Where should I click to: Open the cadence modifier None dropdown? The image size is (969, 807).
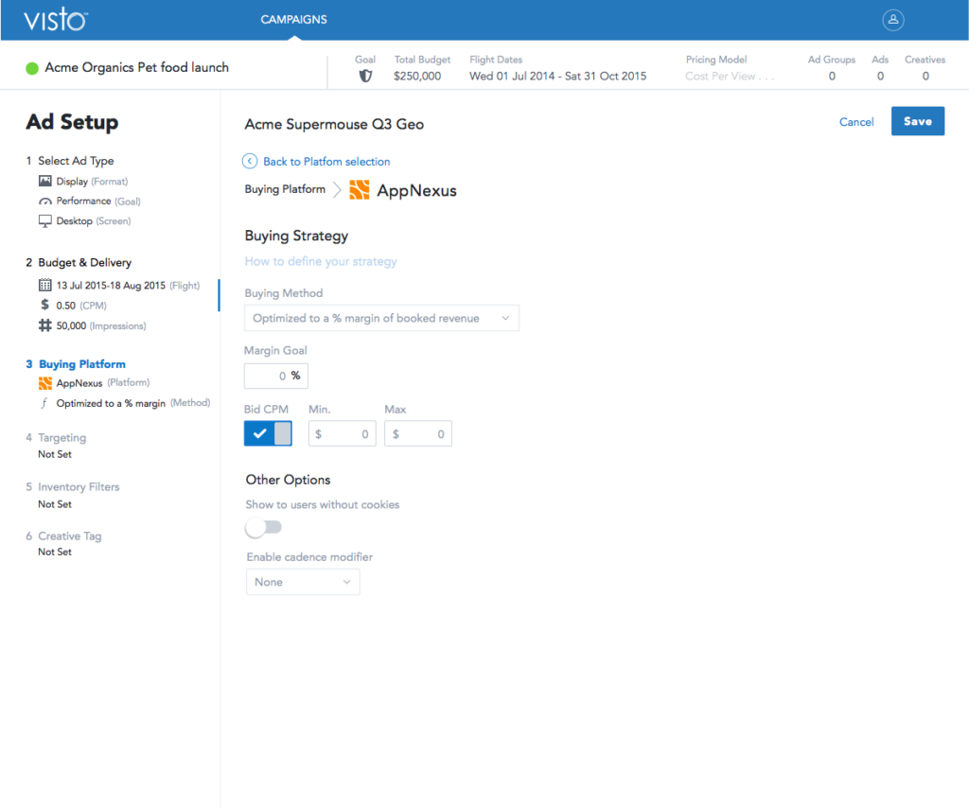point(303,582)
